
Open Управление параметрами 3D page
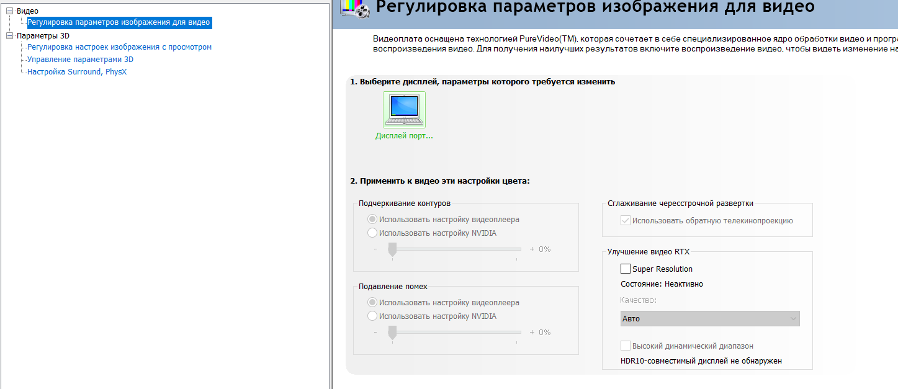pos(80,60)
